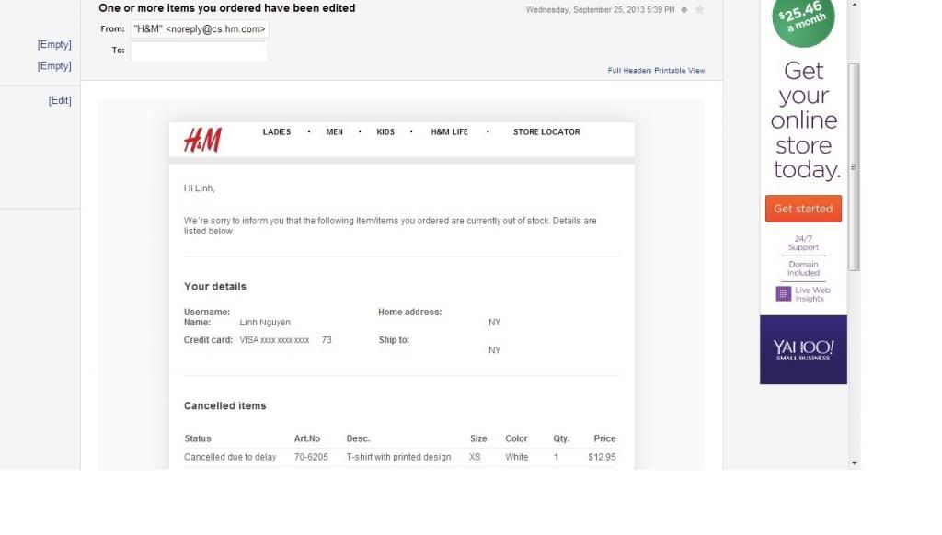Viewport: 942px width, 535px height.
Task: Click the H&M logo
Action: (x=202, y=140)
